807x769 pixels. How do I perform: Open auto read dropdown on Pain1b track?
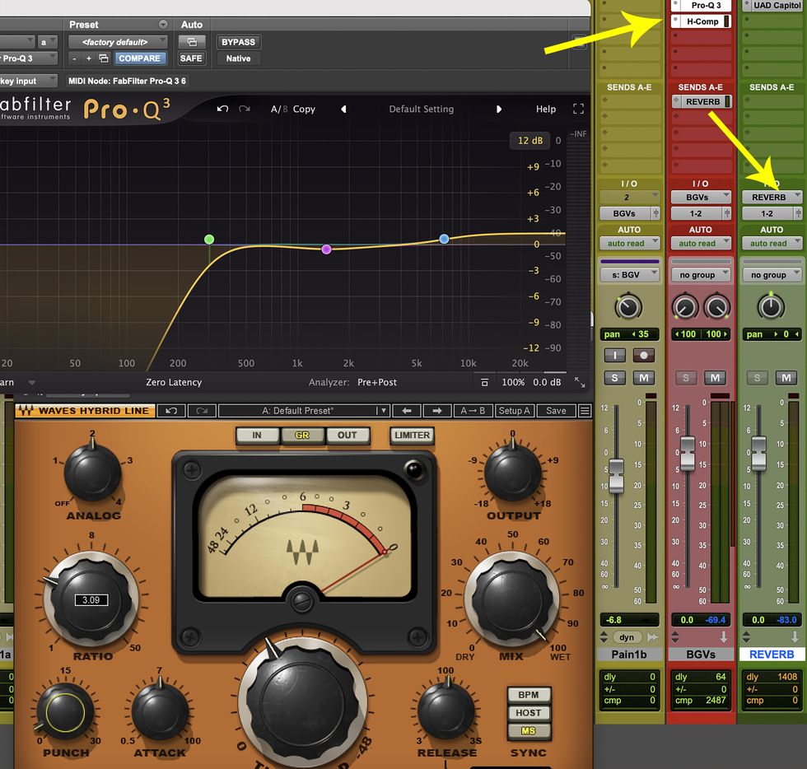point(629,243)
